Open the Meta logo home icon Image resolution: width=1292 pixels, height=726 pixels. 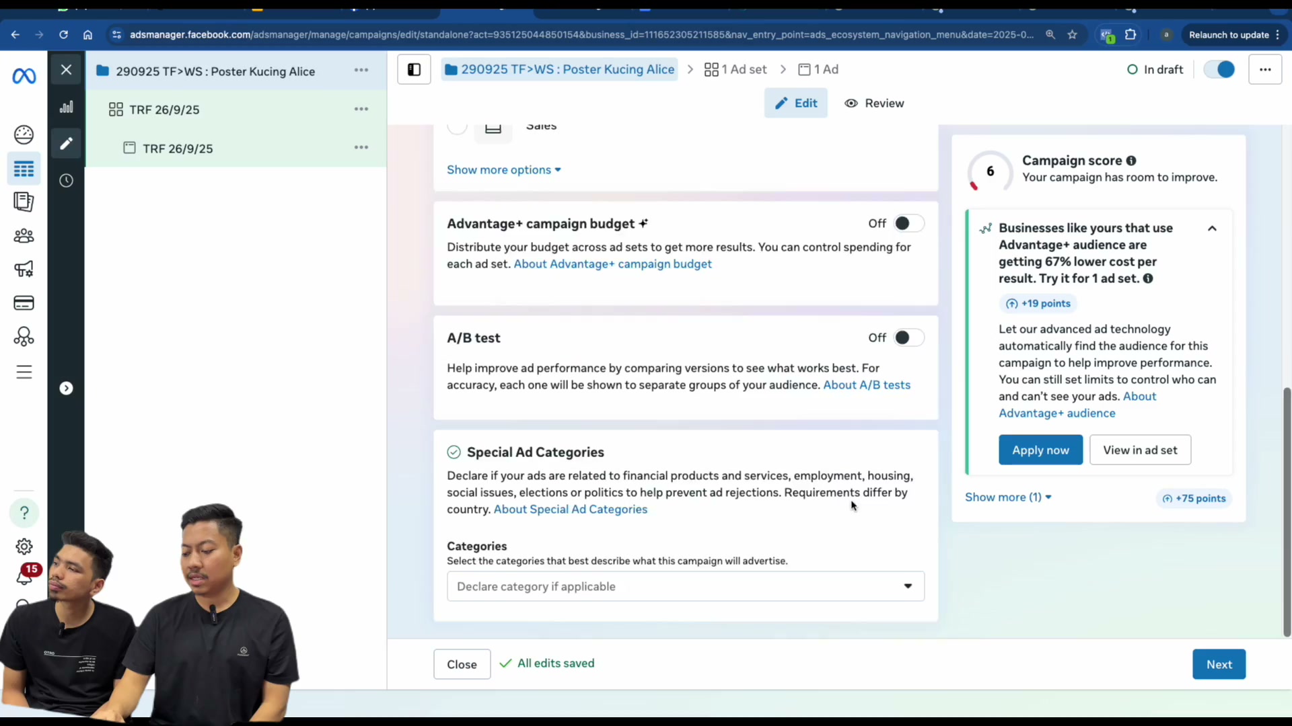[x=24, y=76]
